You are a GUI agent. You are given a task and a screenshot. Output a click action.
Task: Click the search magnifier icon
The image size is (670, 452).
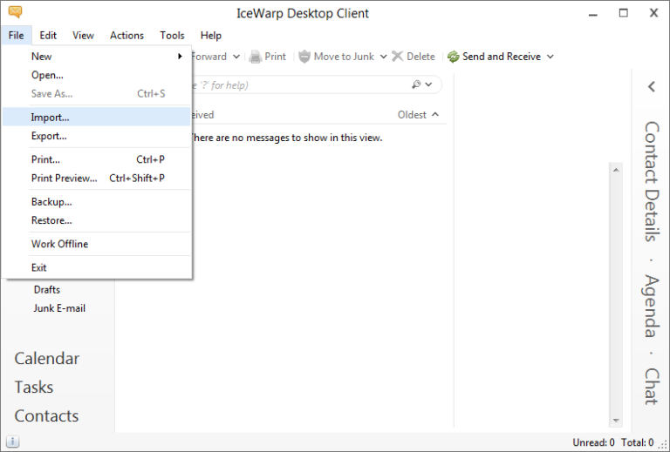[x=416, y=84]
